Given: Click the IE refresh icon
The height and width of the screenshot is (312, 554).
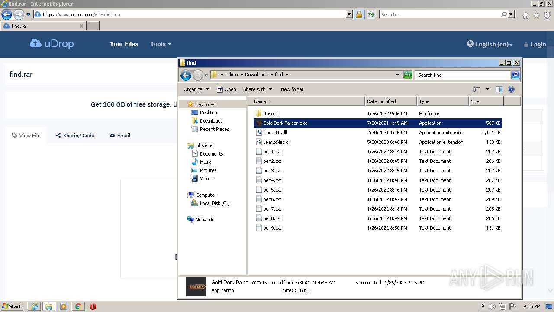Looking at the screenshot, I should coord(371,14).
